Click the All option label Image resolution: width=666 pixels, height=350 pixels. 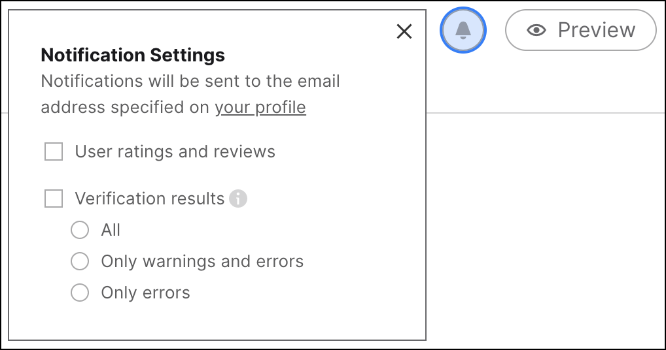(111, 230)
